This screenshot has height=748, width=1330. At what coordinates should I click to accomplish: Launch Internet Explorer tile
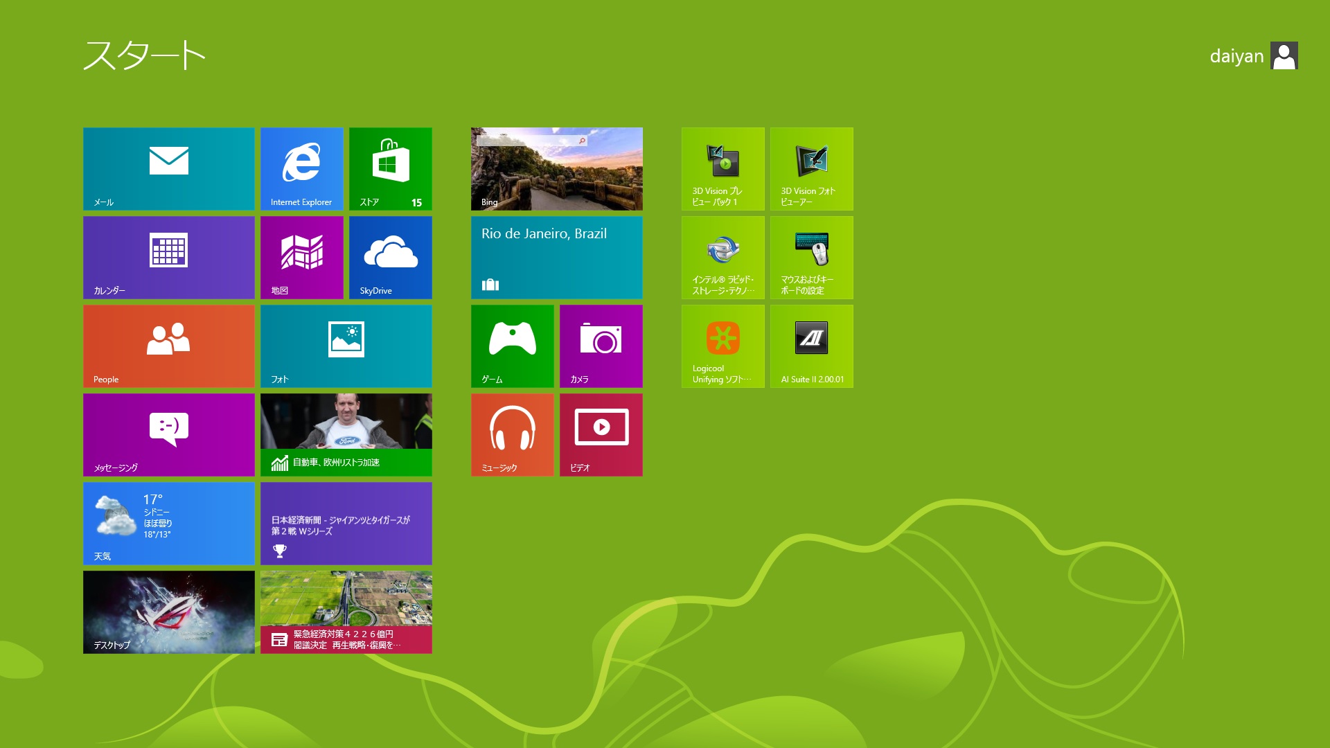click(x=301, y=168)
